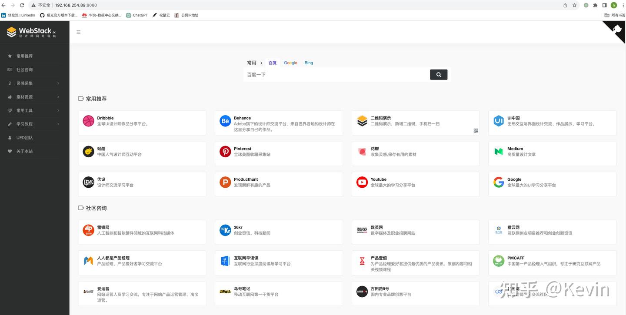Screen dimensions: 626x315
Task: Click the 数英网 logo icon
Action: pyautogui.click(x=362, y=230)
